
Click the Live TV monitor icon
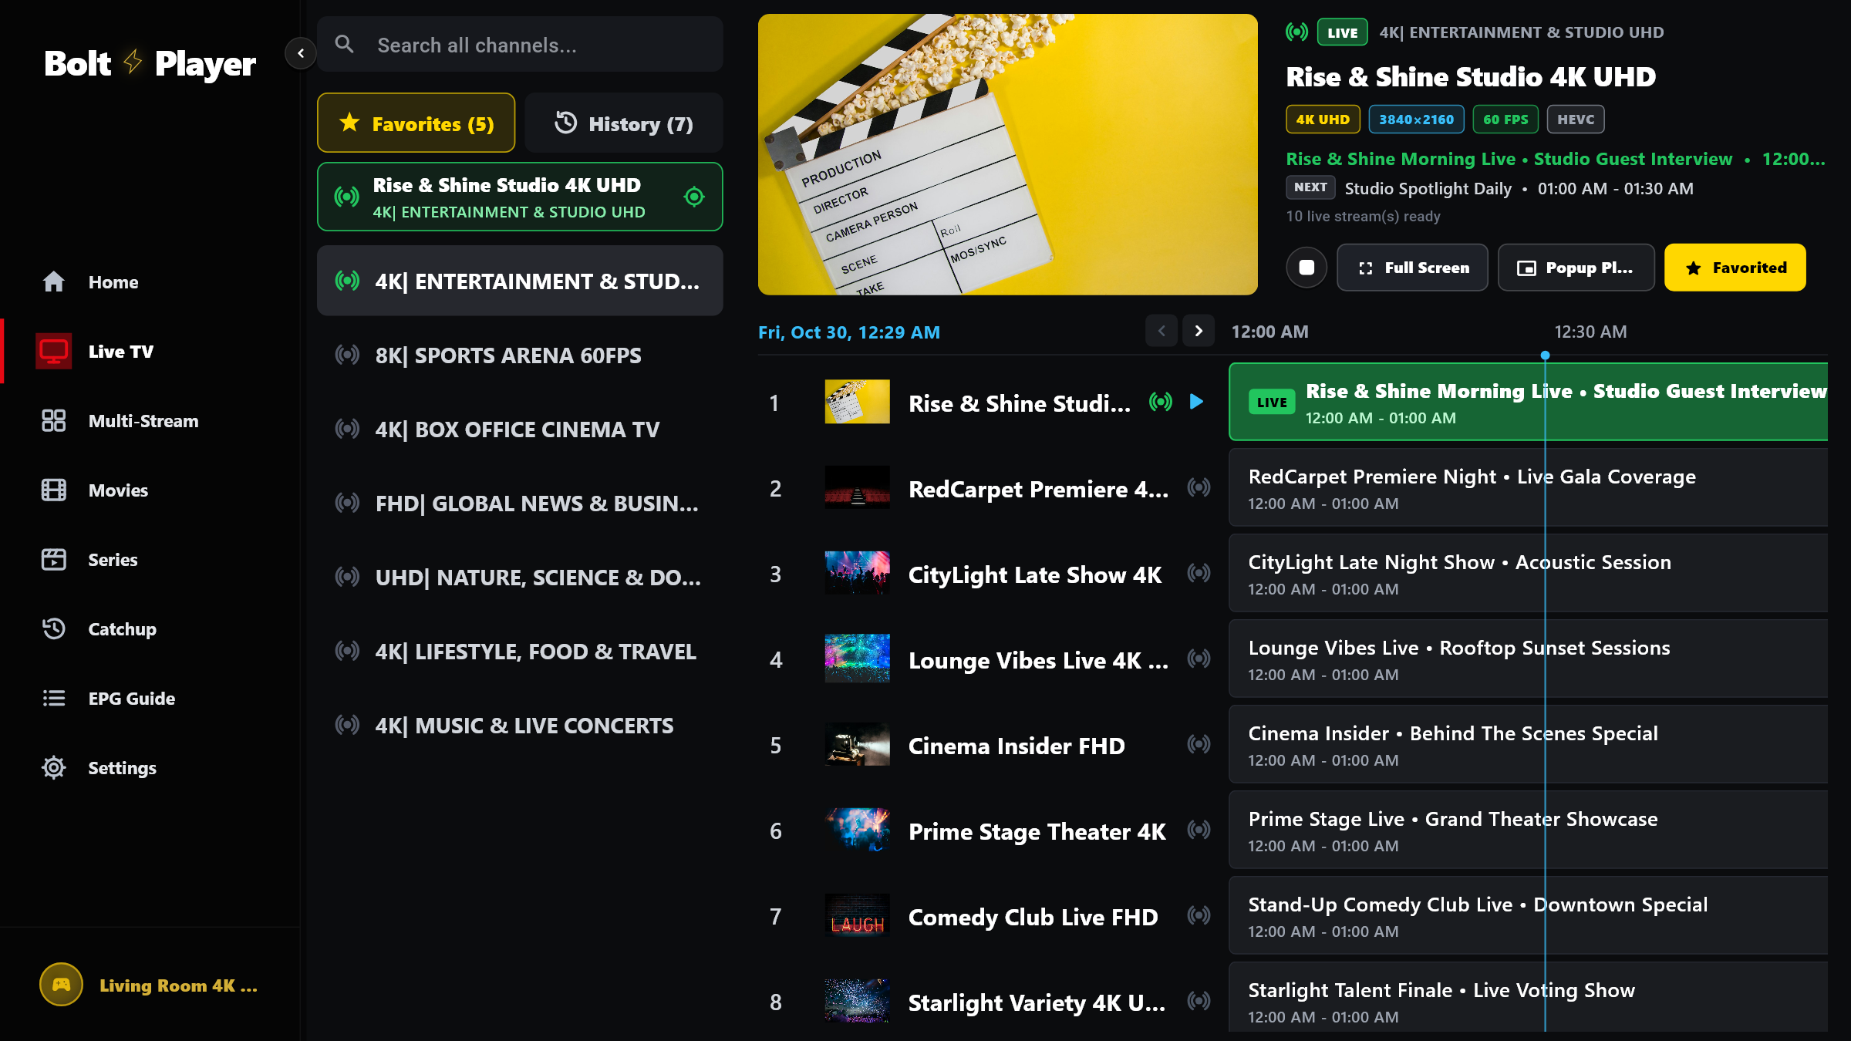click(x=54, y=351)
